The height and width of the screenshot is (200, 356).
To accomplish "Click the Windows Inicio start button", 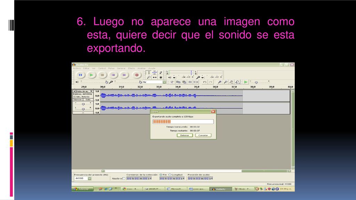I will click(x=83, y=189).
